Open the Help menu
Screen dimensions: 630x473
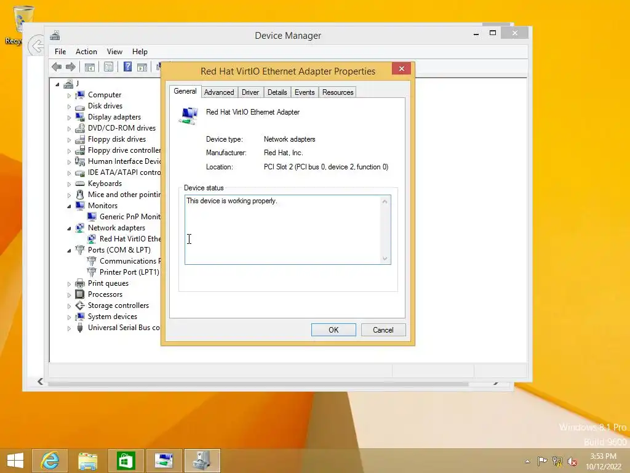[x=140, y=52]
